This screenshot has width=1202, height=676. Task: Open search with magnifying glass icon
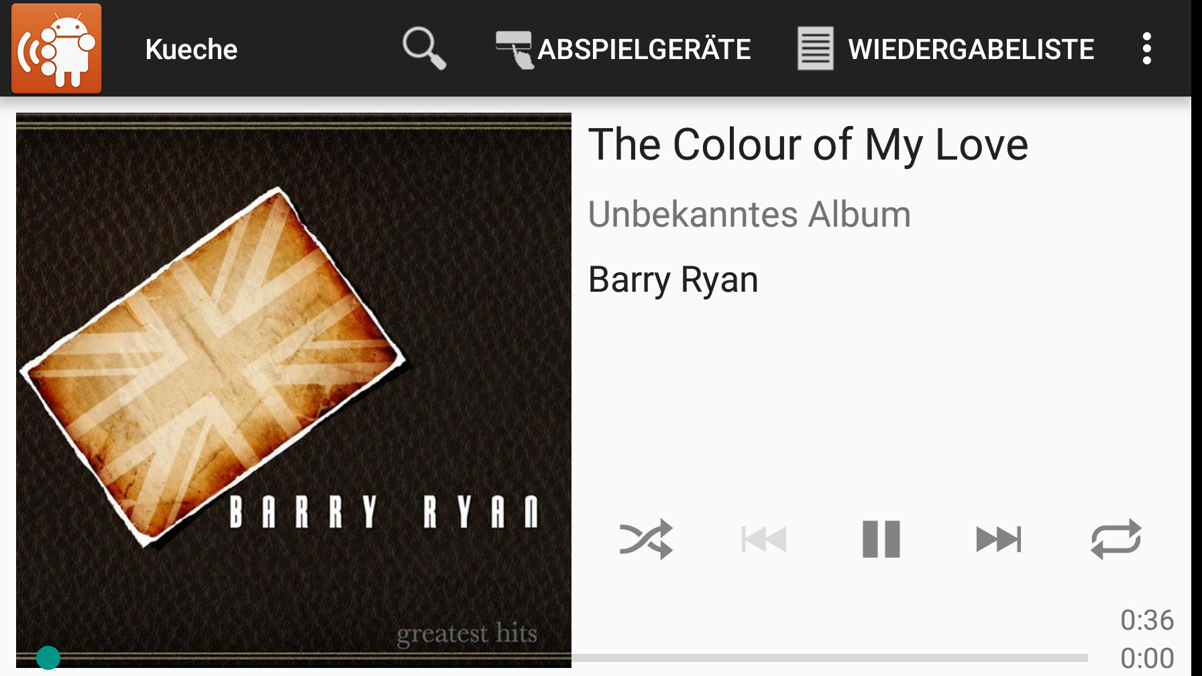pos(424,48)
